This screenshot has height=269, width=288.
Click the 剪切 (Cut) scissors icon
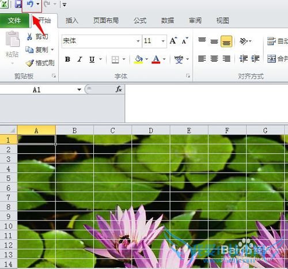click(29, 36)
